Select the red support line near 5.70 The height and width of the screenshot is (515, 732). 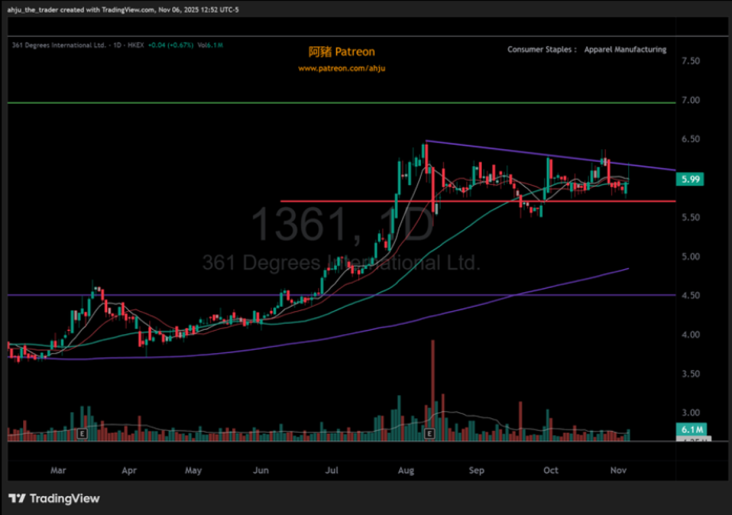[x=350, y=201]
